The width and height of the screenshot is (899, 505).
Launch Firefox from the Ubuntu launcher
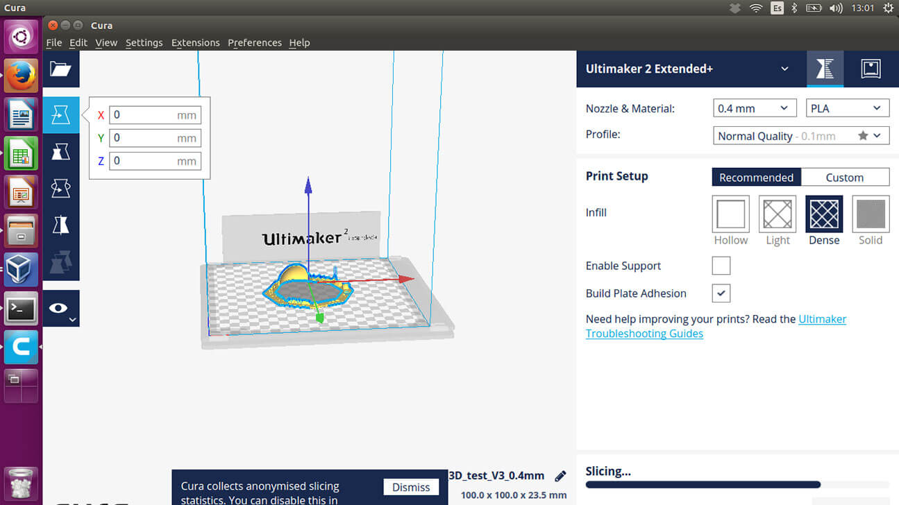tap(22, 76)
